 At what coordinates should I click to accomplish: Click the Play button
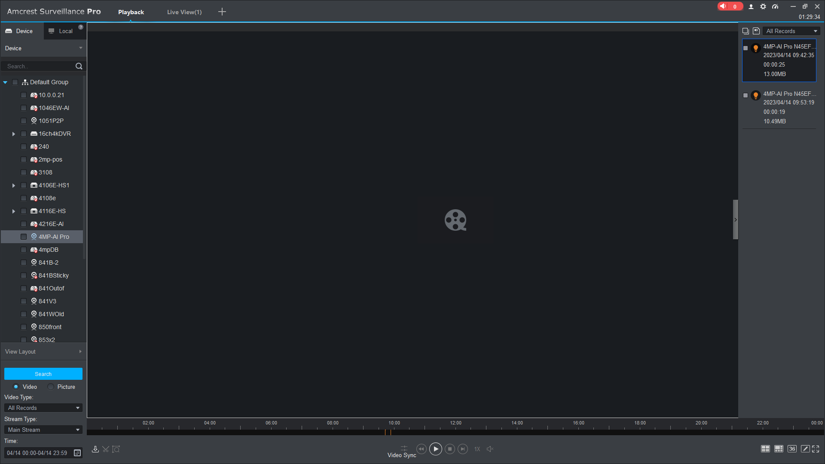(x=436, y=449)
